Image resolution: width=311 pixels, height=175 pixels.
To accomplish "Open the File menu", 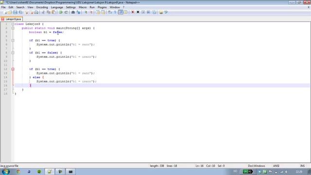I will click(3, 7).
